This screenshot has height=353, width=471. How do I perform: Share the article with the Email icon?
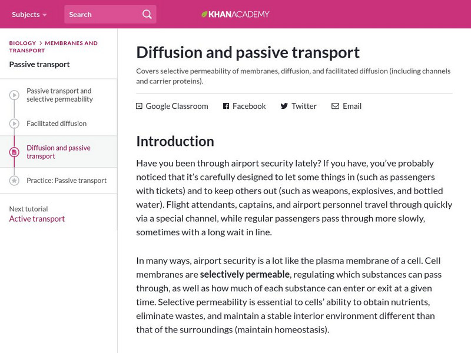click(334, 106)
